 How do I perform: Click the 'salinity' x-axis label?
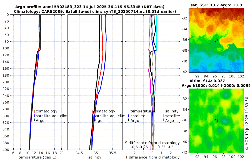click(95, 157)
